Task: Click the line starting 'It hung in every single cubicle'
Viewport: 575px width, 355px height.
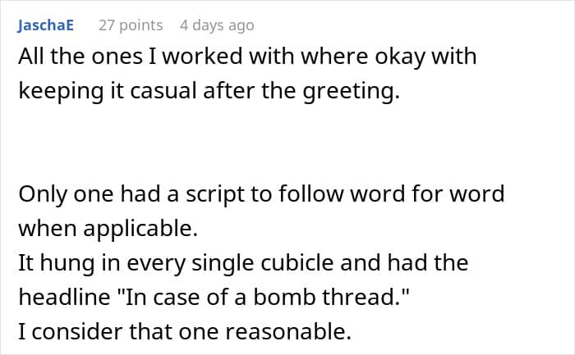Action: (x=243, y=263)
